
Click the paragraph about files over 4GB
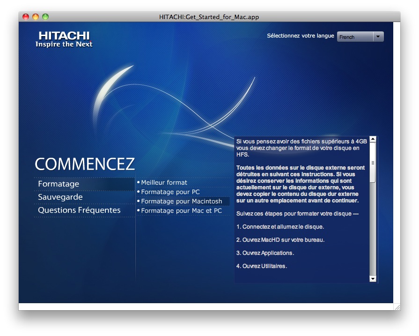pyautogui.click(x=301, y=148)
